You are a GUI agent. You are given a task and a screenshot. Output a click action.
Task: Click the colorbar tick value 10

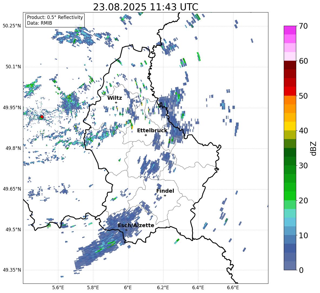[303, 235]
